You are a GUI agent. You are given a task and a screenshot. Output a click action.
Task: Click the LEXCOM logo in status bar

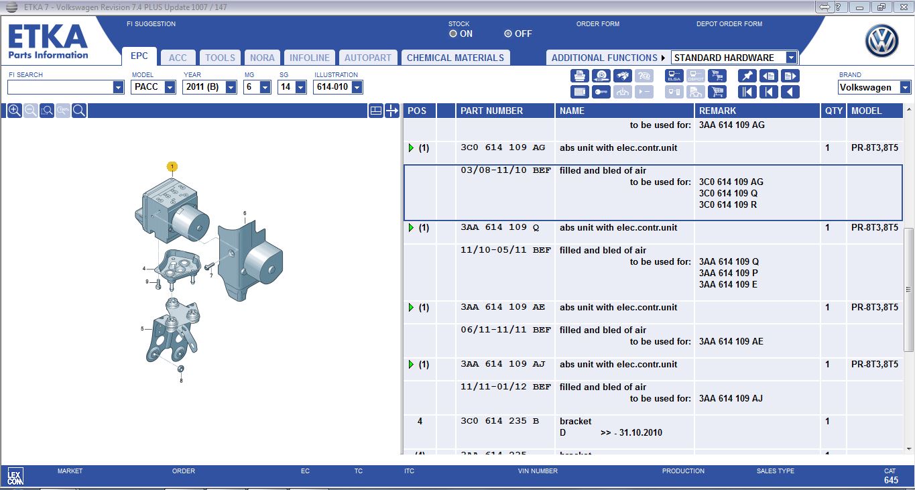tap(15, 477)
